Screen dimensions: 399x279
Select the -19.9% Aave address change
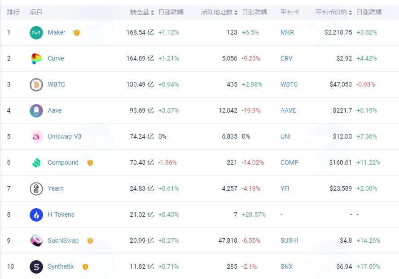tap(251, 111)
